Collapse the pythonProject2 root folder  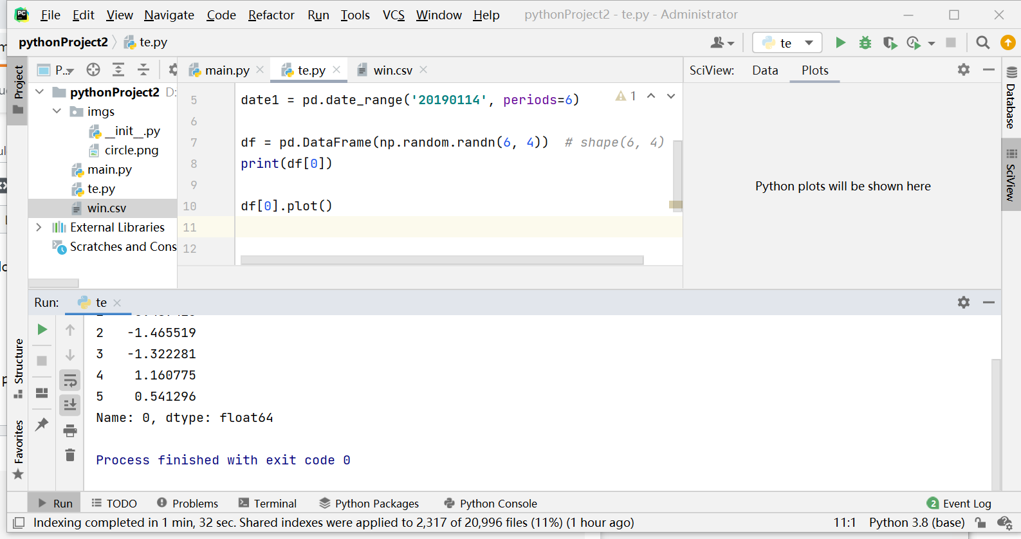click(40, 92)
